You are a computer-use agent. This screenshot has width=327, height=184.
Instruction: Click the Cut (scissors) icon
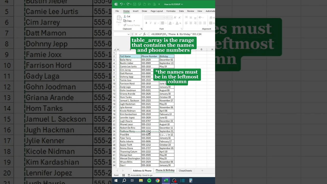pyautogui.click(x=125, y=16)
